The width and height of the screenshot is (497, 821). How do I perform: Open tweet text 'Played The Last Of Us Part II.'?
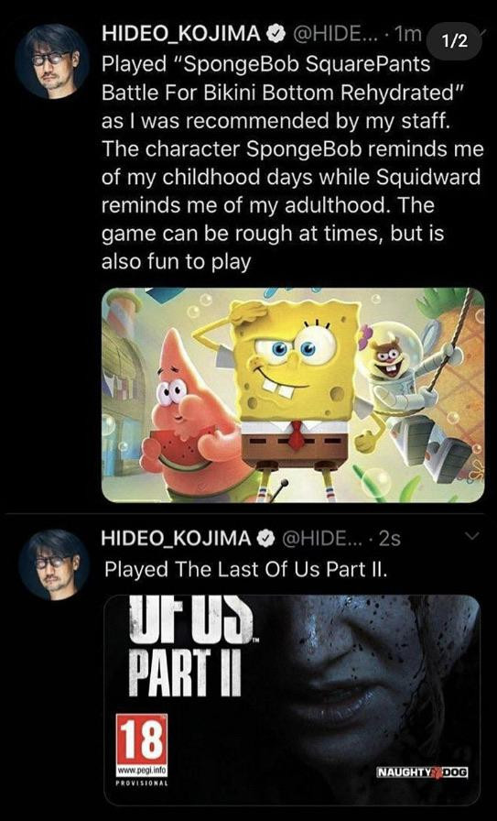(246, 569)
